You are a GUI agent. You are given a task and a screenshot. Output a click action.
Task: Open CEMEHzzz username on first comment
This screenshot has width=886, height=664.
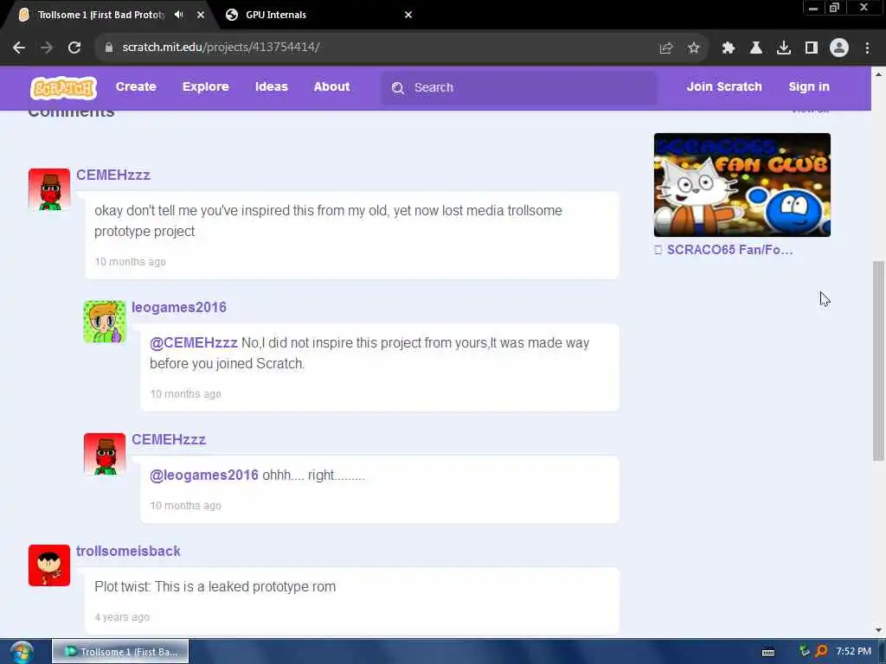113,175
